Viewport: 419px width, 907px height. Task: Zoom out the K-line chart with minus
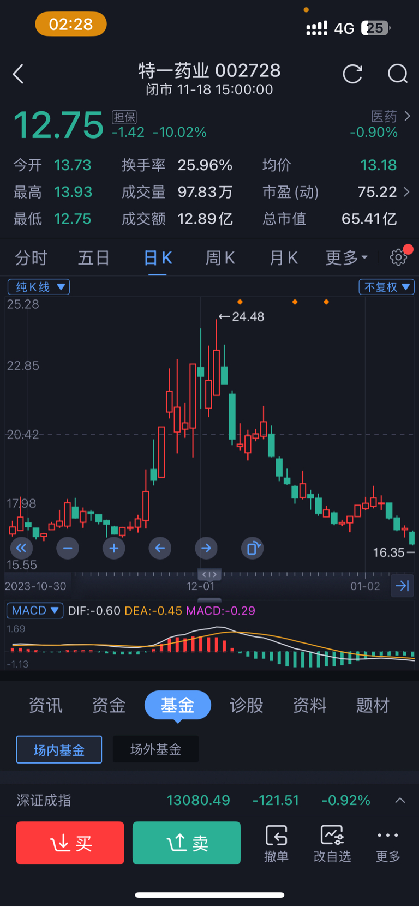click(x=68, y=548)
